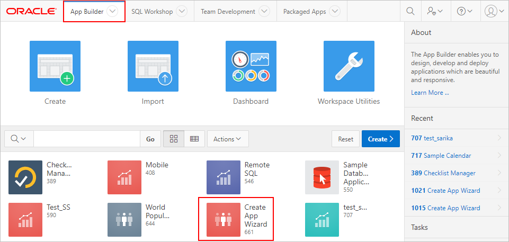Click the Mobile app name text

coord(157,165)
